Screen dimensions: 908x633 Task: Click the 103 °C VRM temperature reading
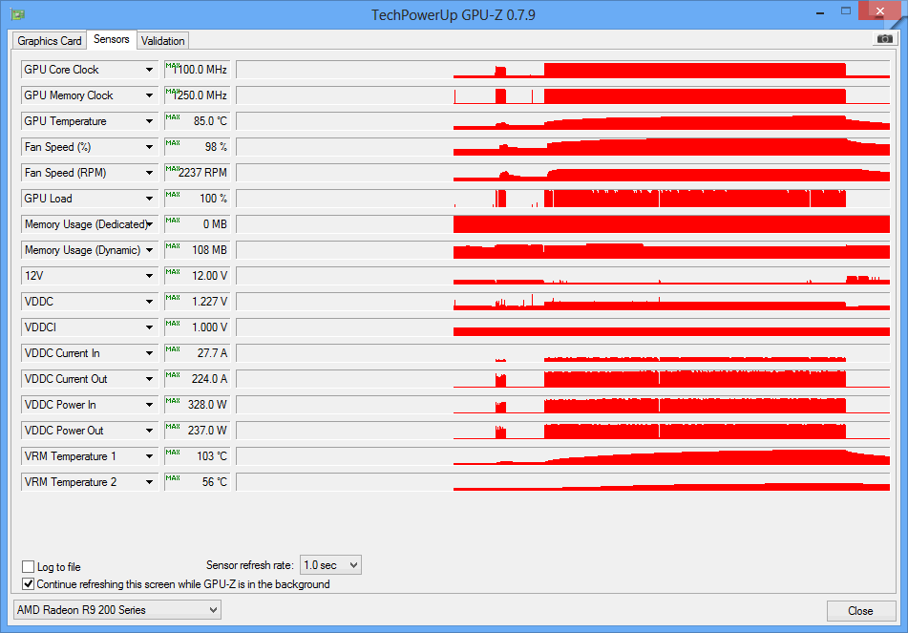198,455
